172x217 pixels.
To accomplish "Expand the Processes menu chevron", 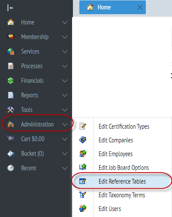I will [65, 66].
